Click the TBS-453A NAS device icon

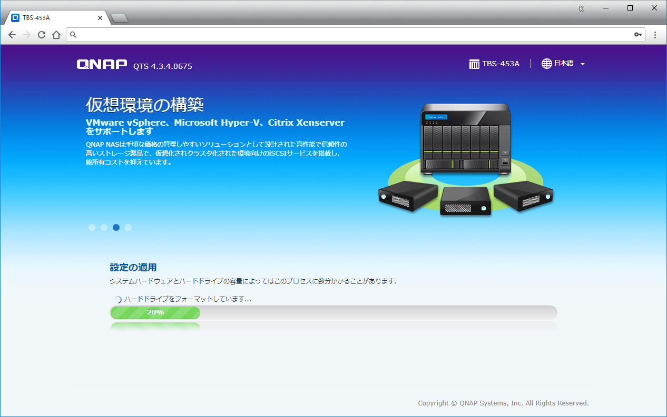pos(474,64)
